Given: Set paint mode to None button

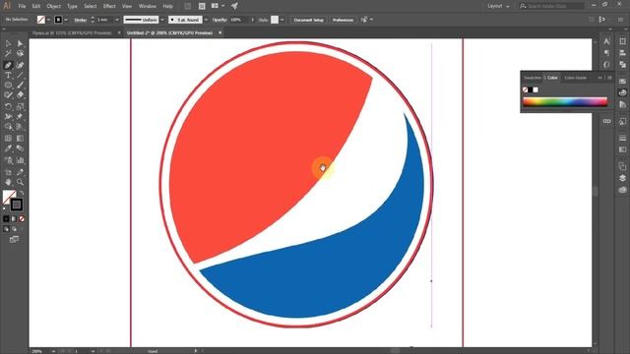Looking at the screenshot, I should click(22, 218).
